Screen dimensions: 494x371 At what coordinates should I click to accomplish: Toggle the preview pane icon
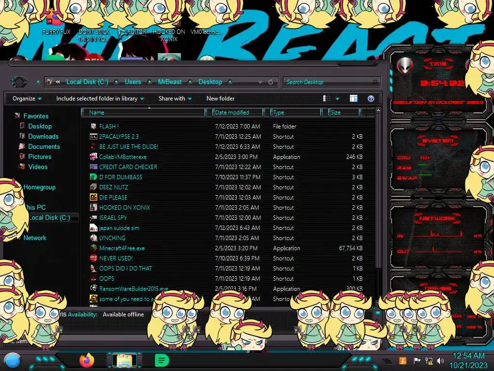(x=354, y=99)
